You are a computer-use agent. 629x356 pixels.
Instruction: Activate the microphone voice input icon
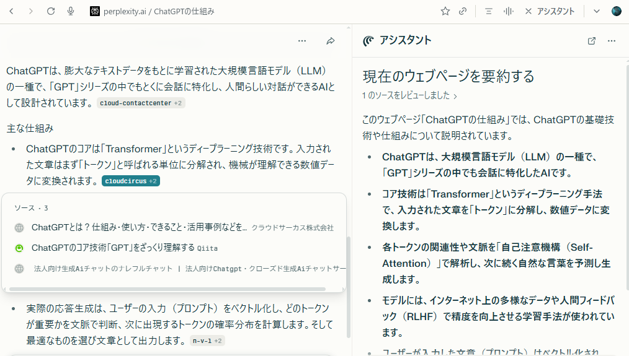71,11
